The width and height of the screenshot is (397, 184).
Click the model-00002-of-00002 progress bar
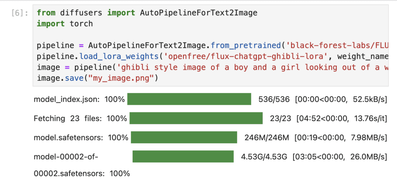click(183, 157)
